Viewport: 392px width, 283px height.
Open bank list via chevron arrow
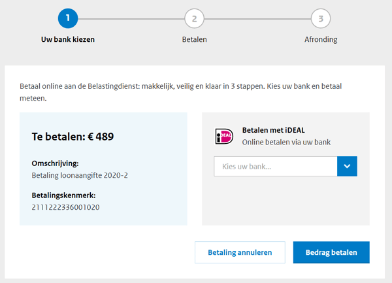pyautogui.click(x=347, y=166)
